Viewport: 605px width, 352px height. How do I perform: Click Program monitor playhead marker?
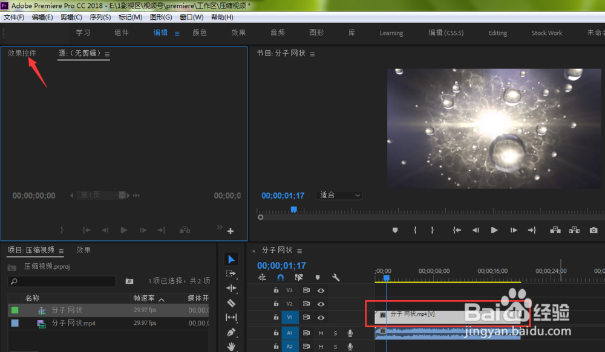click(x=293, y=210)
